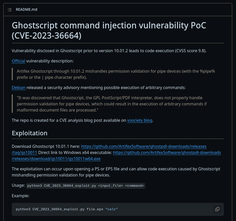Click the CVSS score 9.8 paragraph

[x=109, y=51]
